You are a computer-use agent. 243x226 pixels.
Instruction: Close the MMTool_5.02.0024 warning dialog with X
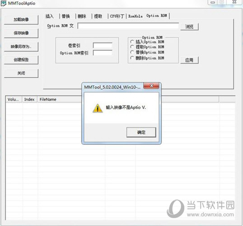(151, 85)
